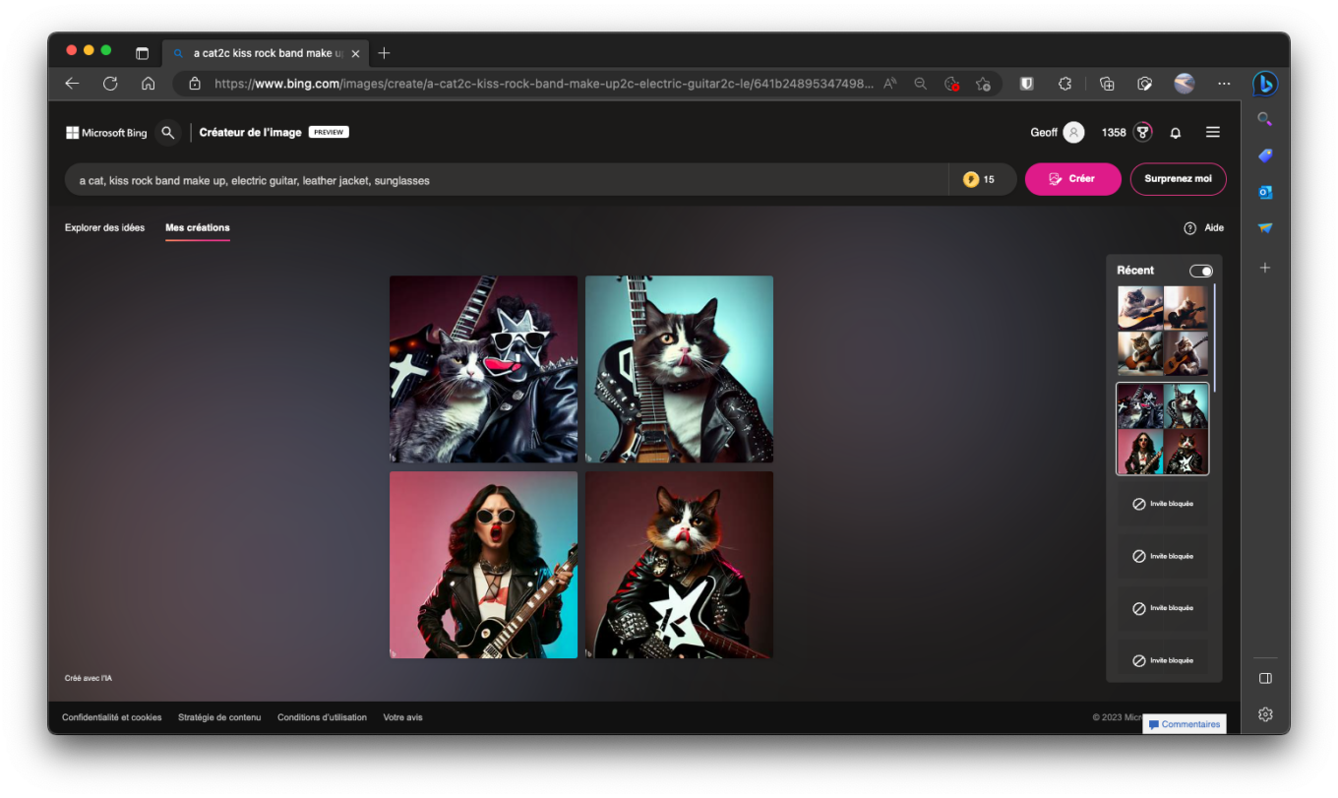Viewport: 1338px width, 798px height.
Task: Toggle the Récent panel switch
Action: click(x=1200, y=271)
